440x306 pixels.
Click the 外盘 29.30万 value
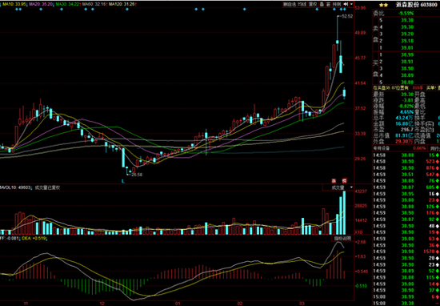coord(404,141)
